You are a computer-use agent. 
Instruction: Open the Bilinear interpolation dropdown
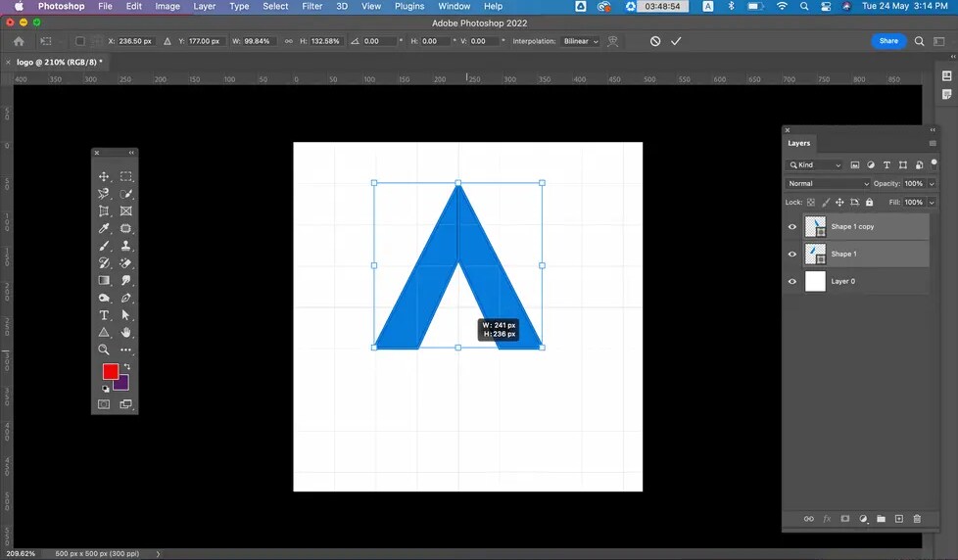click(581, 41)
